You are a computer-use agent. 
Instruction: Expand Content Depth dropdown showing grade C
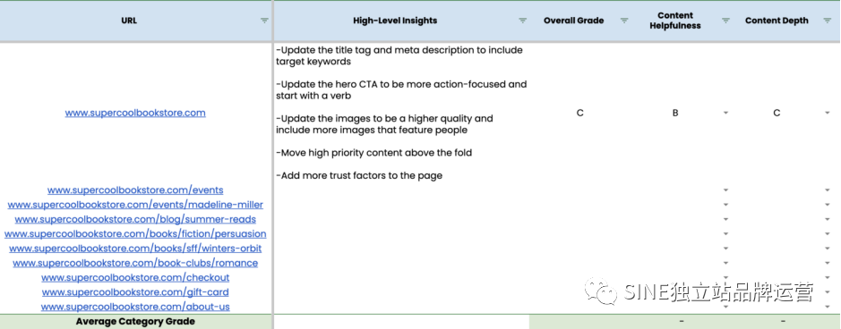pos(827,113)
